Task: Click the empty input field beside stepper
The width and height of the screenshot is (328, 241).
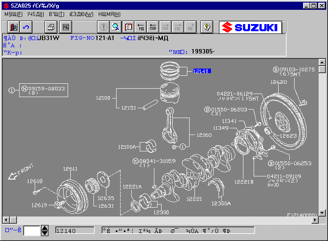Action: (32, 230)
